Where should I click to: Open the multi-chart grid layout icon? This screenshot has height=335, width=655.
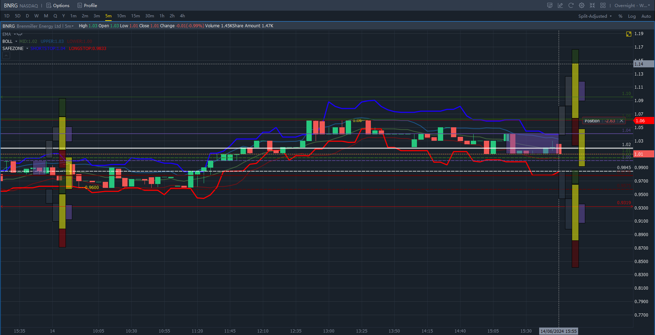coord(603,5)
